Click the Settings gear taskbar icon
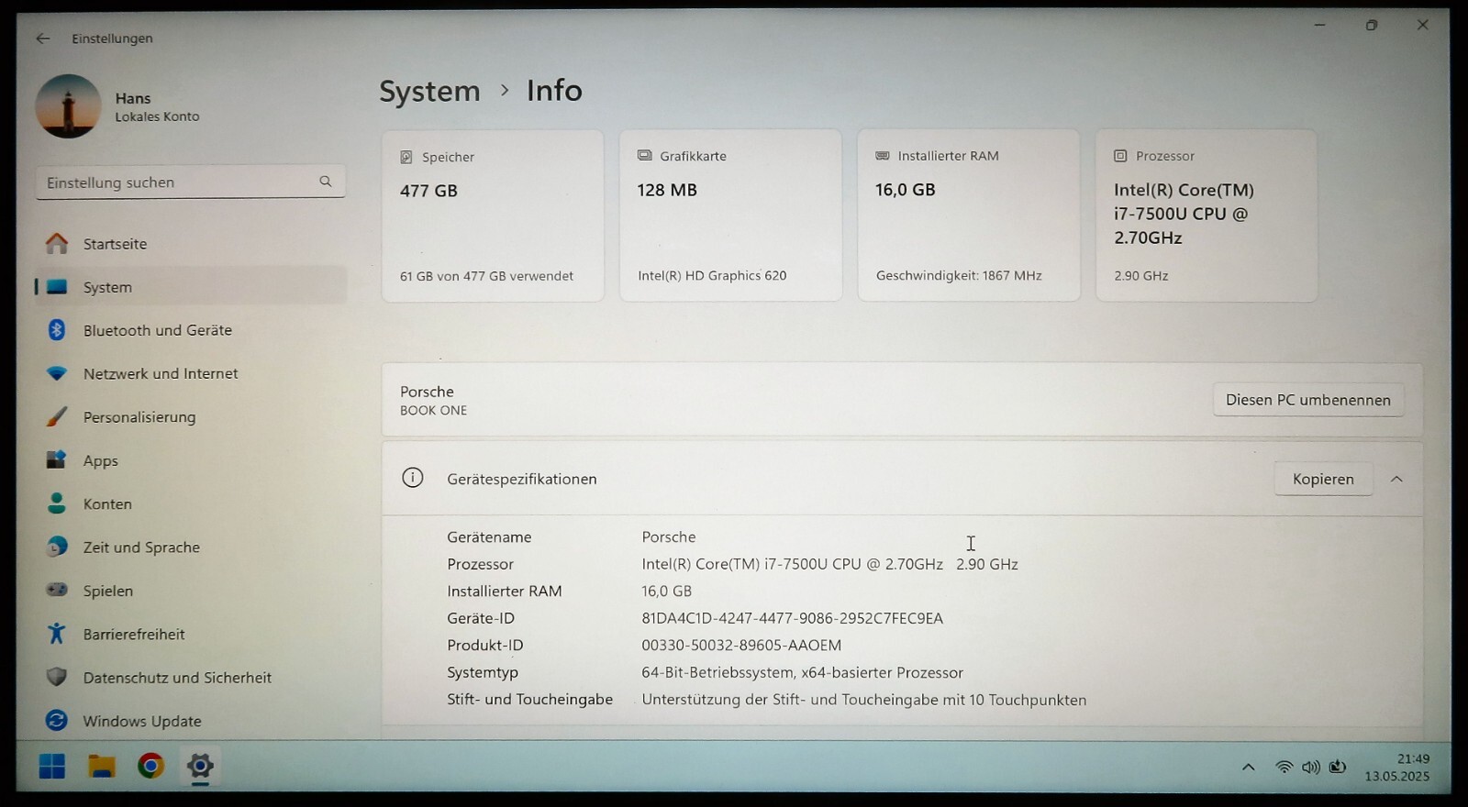1468x807 pixels. 199,766
